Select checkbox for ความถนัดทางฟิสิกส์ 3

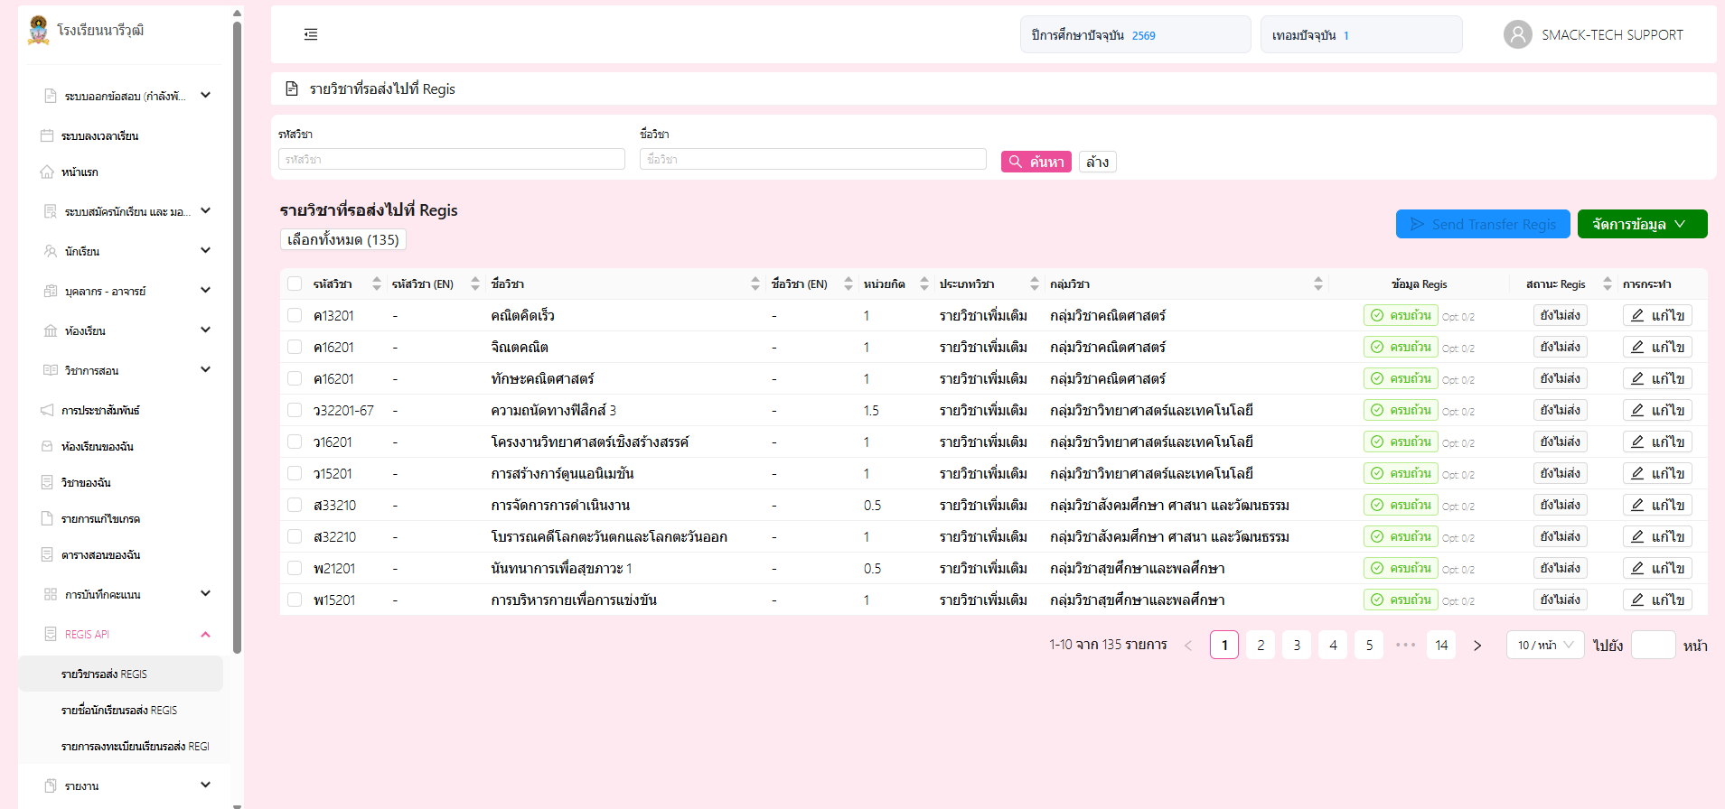295,410
